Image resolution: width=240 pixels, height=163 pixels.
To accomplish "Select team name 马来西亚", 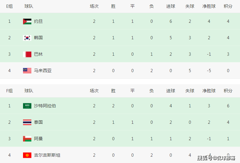I will pos(43,71).
